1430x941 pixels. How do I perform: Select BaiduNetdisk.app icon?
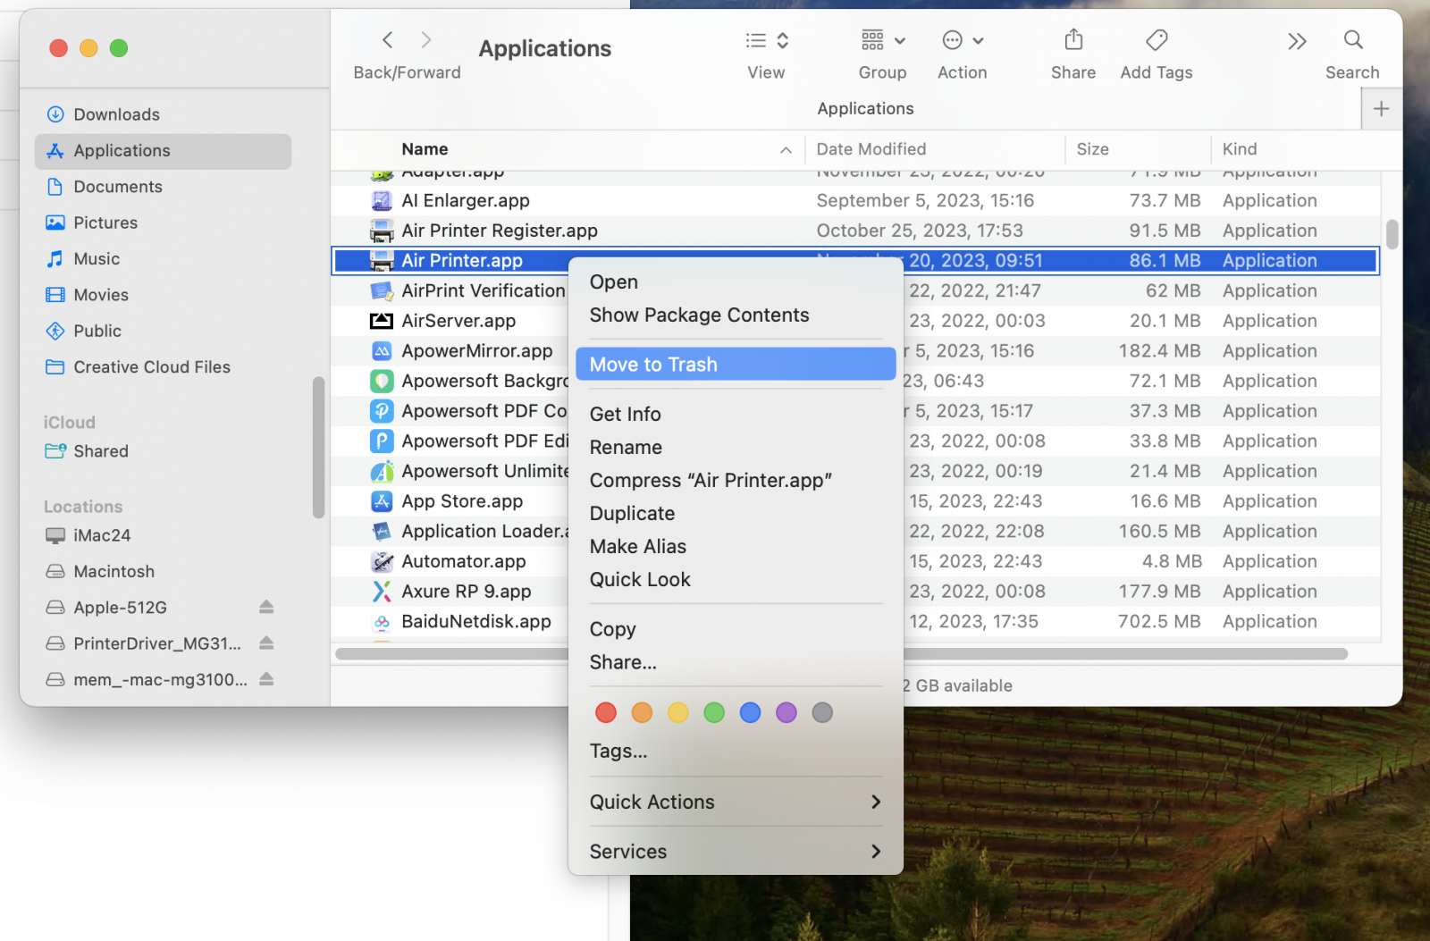382,622
